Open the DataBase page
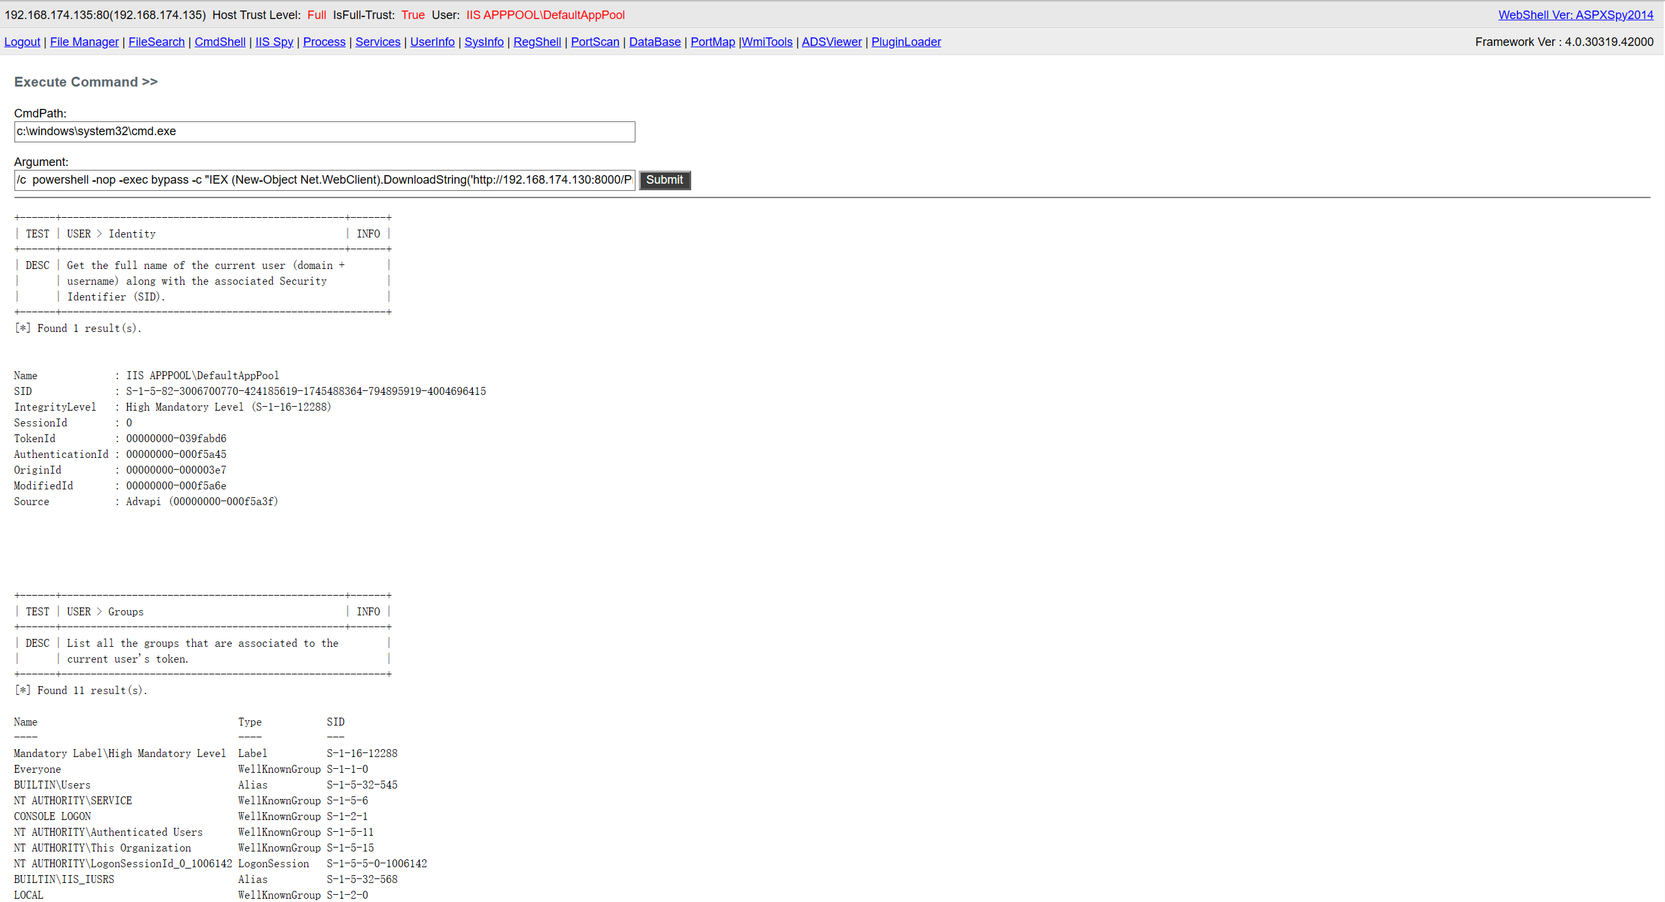1665x902 pixels. point(654,42)
